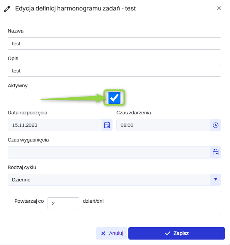Click the Opis description field

coord(114,71)
